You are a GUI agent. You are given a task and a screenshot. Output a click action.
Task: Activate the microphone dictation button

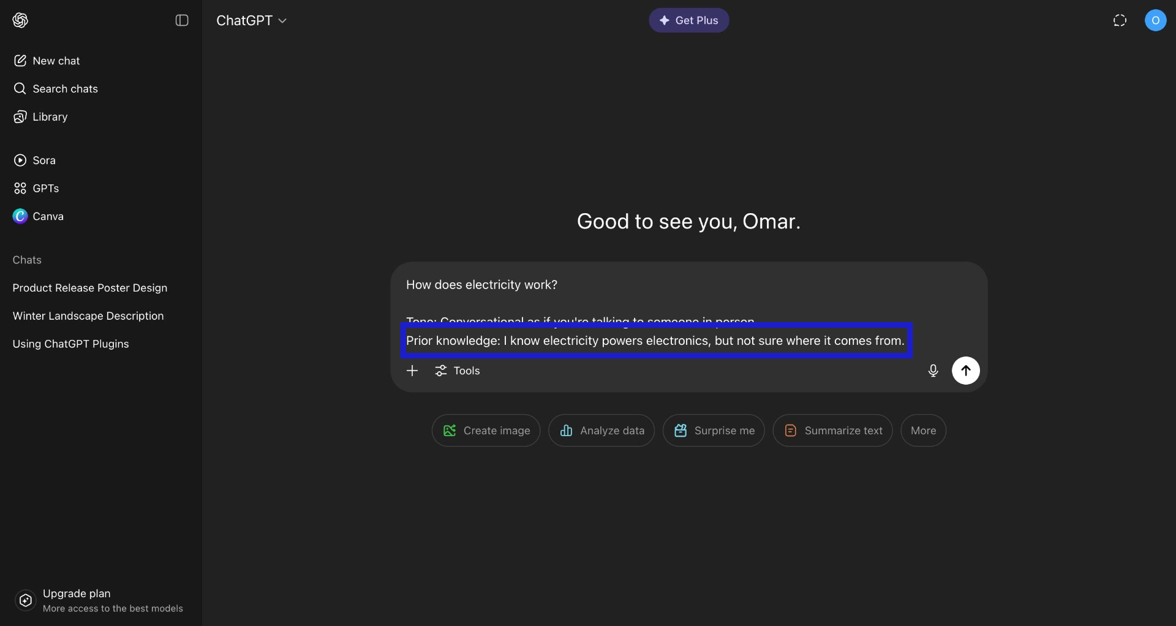(933, 371)
